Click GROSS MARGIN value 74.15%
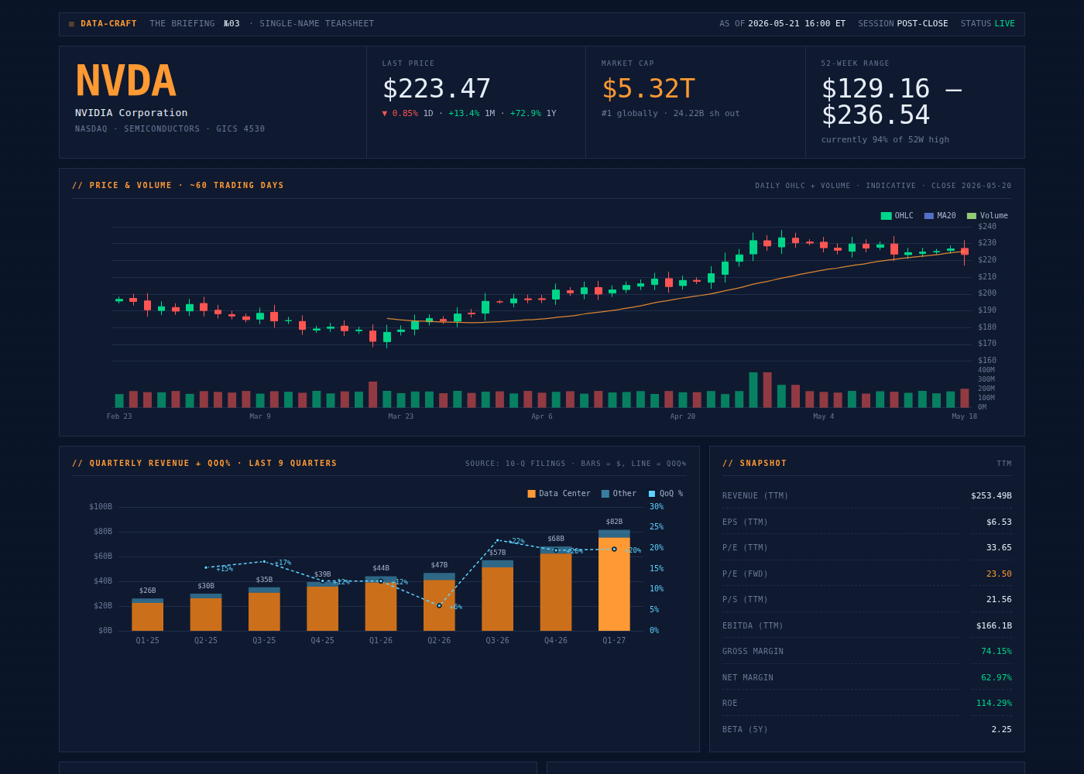1084x774 pixels. [997, 652]
